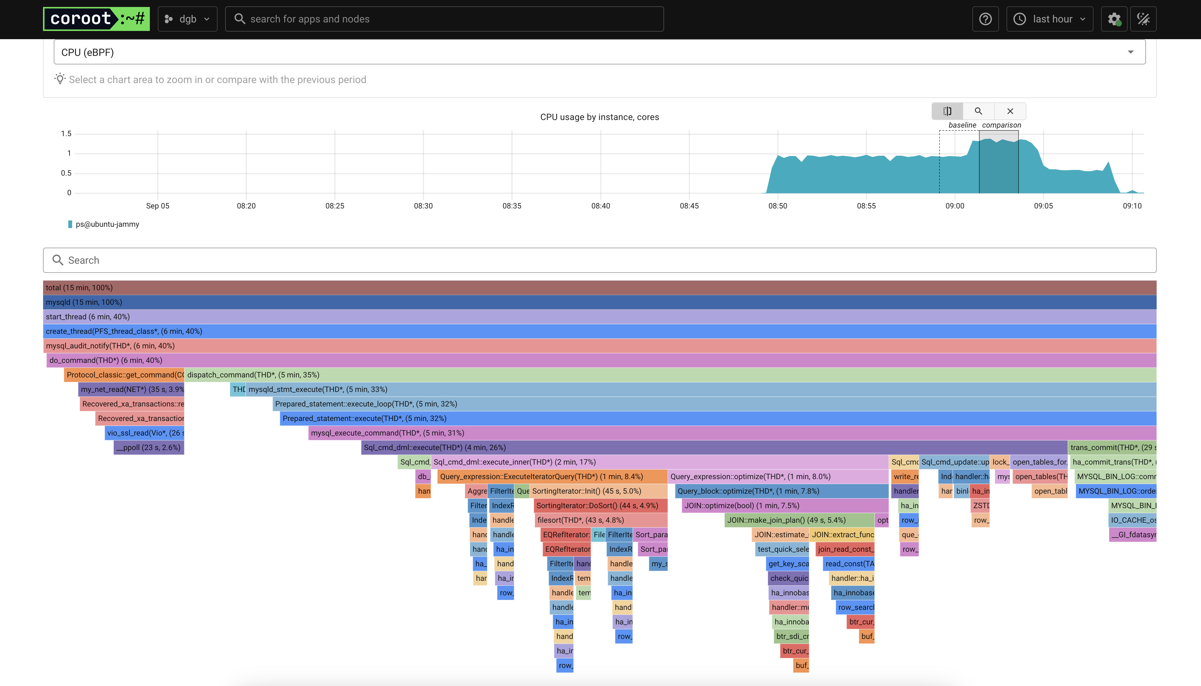Image resolution: width=1201 pixels, height=686 pixels.
Task: Click the get_key_sca frame
Action: pyautogui.click(x=787, y=564)
